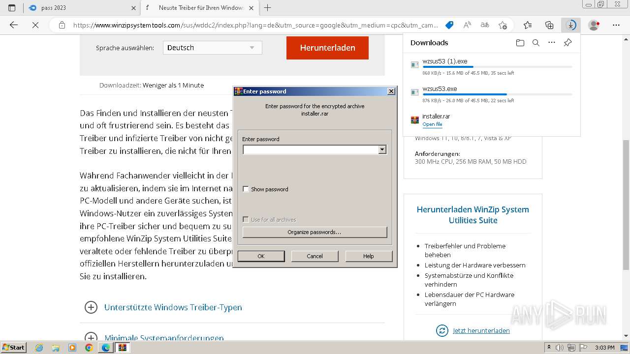This screenshot has width=630, height=354.
Task: Search downloads in the Downloads panel
Action: tap(536, 43)
